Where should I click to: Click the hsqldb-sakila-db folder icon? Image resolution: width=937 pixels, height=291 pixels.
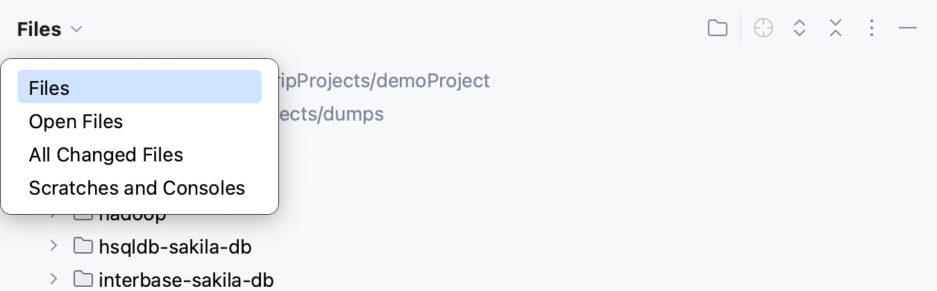83,247
